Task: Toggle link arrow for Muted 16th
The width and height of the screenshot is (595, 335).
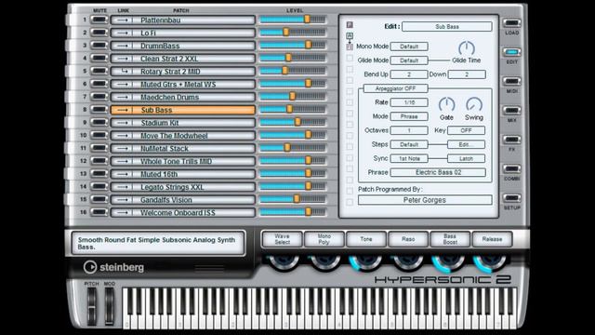Action: click(x=122, y=174)
